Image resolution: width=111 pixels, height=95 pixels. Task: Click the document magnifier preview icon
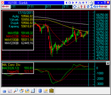click(33, 91)
